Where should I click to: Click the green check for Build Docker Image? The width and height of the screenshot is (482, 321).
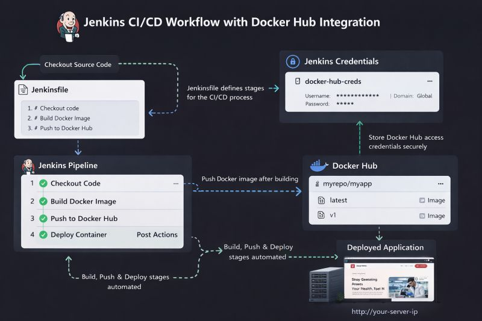click(43, 201)
